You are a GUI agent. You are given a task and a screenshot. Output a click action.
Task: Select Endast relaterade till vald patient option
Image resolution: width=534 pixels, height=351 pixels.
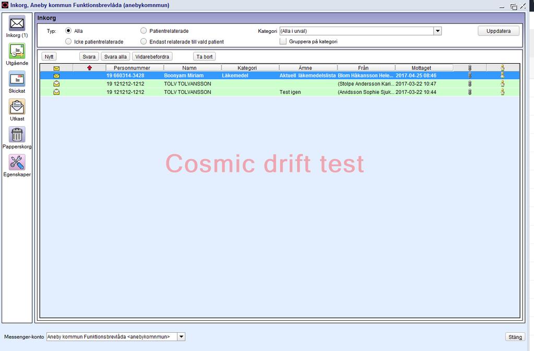point(144,42)
